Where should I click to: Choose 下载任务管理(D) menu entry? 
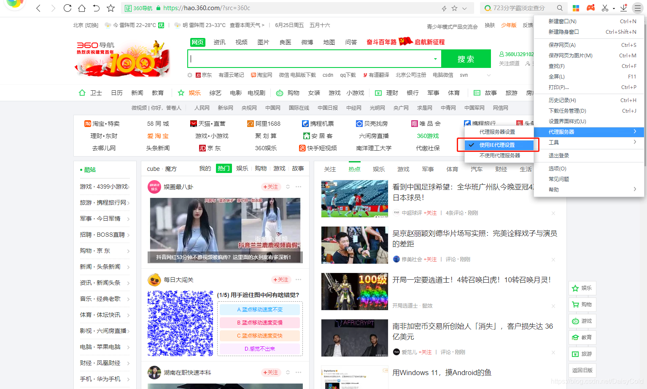coord(589,111)
